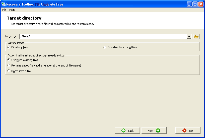The width and height of the screenshot is (205, 138).
Task: Expand the Target dir dropdown list
Action: click(189, 37)
